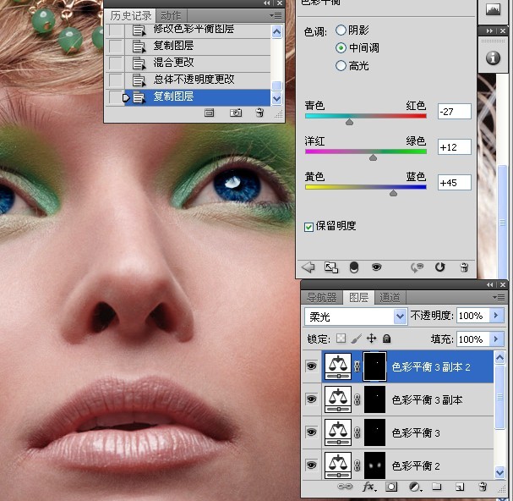Image resolution: width=513 pixels, height=501 pixels.
Task: Select the 高光 tone radio button
Action: (341, 65)
